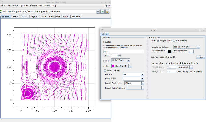Switch to the metadata tab
This screenshot has height=122, width=206.
tap(54, 16)
